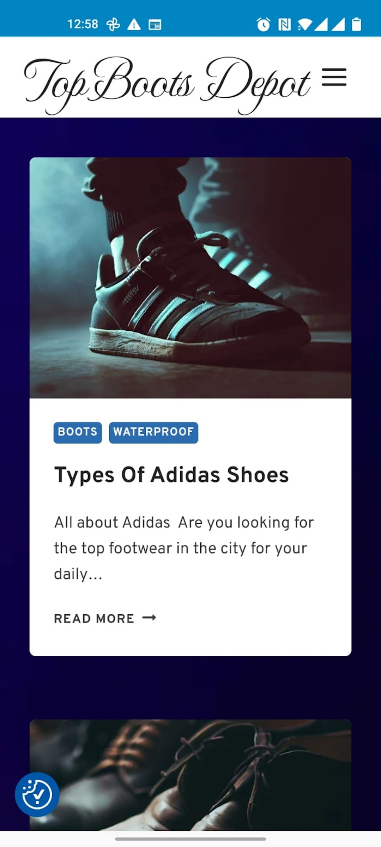This screenshot has height=847, width=381.
Task: Tap the bottom gesture navigation bar
Action: click(190, 839)
